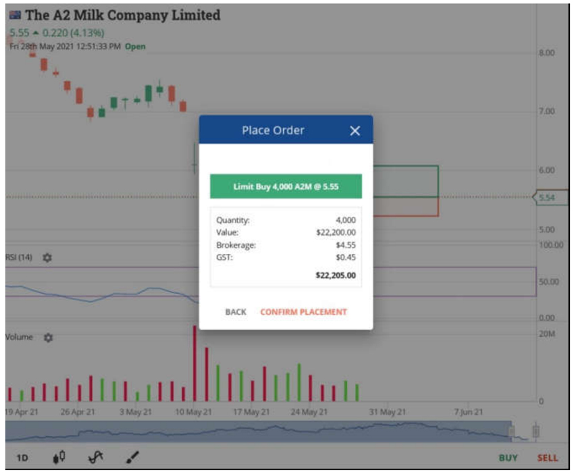This screenshot has width=574, height=474.
Task: Click the 7.00 price axis label
Action: pyautogui.click(x=546, y=111)
